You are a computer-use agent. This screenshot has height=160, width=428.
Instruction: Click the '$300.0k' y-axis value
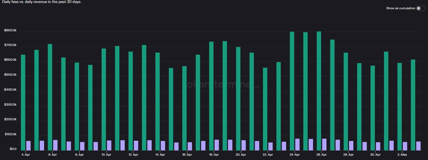(x=10, y=104)
